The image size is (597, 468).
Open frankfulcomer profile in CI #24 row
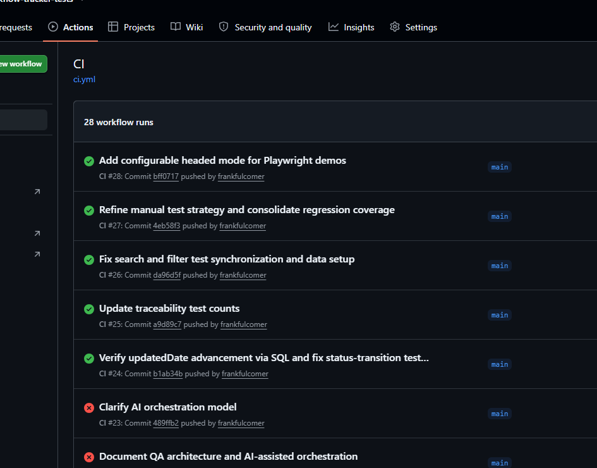coord(245,374)
